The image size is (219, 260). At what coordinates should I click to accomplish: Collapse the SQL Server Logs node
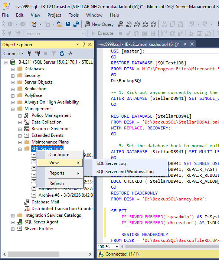20,149
